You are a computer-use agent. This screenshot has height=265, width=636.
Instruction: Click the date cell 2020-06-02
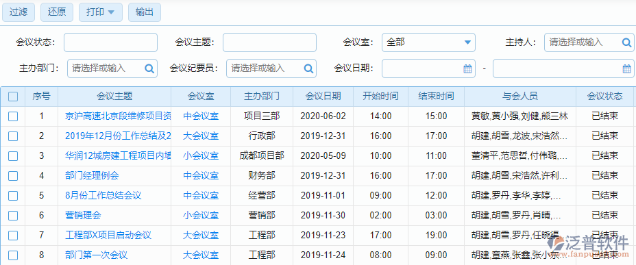tap(323, 116)
